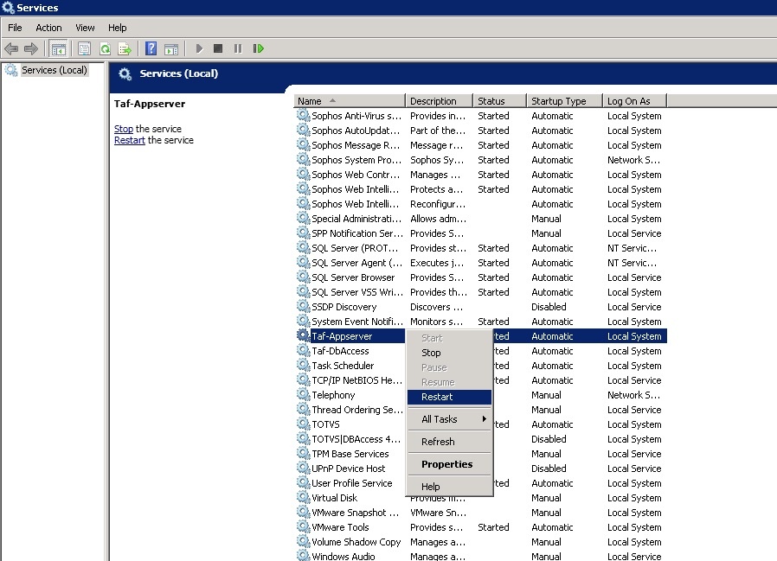
Task: Click the Stop Service square icon
Action: click(217, 48)
